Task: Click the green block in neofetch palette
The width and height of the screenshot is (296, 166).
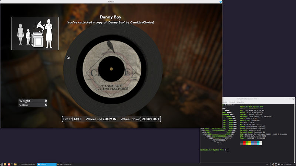Action: tap(247, 143)
